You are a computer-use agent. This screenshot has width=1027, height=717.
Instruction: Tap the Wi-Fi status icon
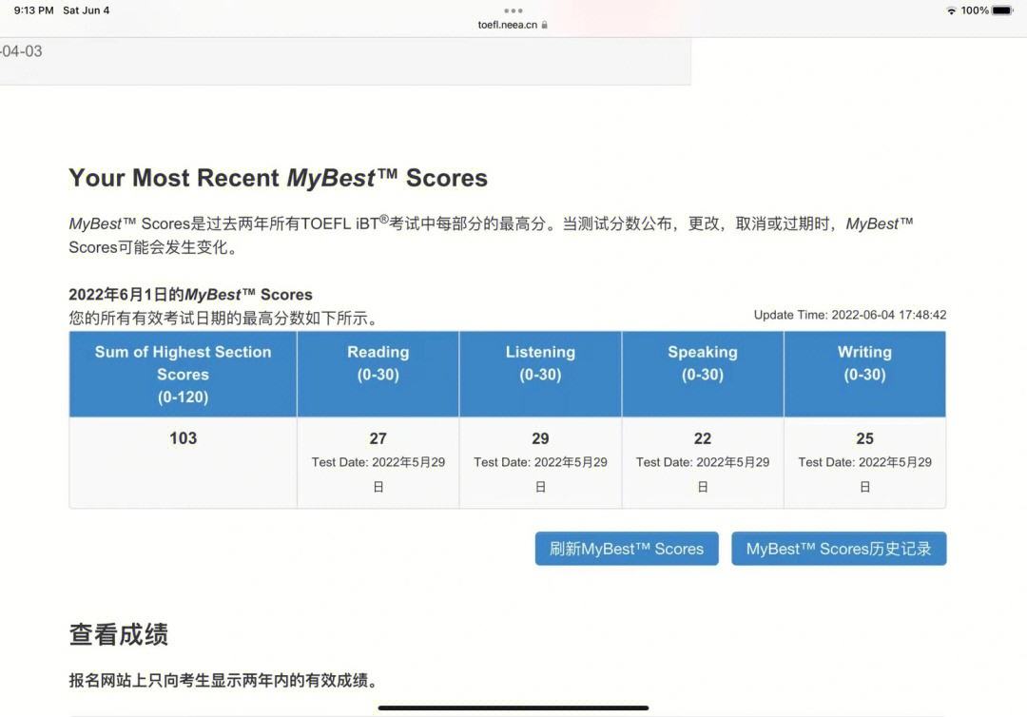(951, 10)
